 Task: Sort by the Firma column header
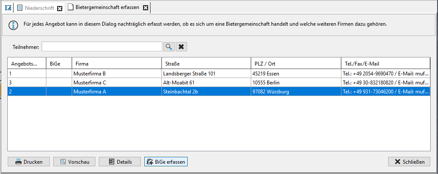click(117, 63)
